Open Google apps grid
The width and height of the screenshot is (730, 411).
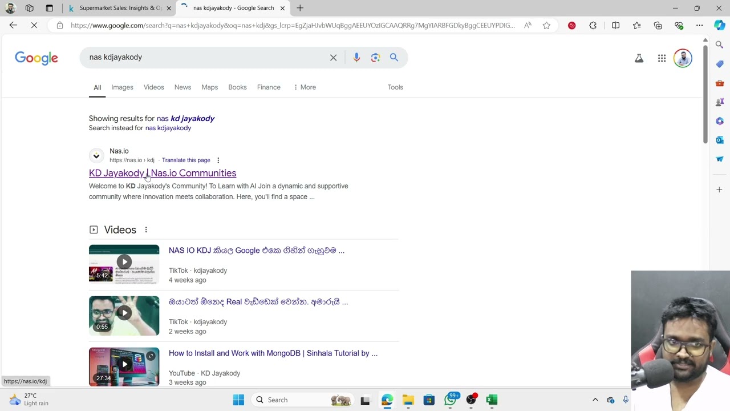(662, 58)
